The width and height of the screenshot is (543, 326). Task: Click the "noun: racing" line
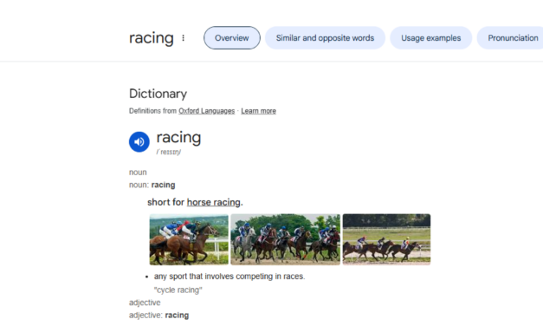[152, 185]
